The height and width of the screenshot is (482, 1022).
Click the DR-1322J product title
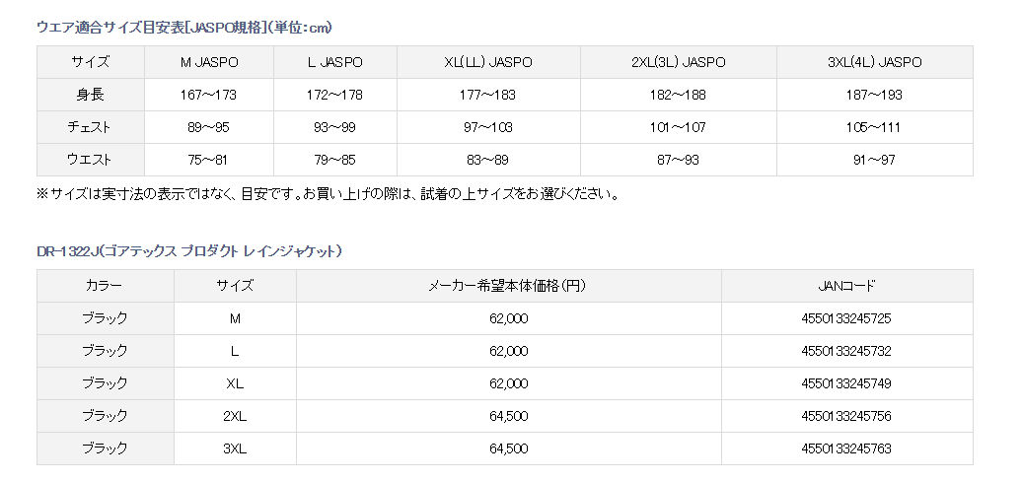(189, 251)
